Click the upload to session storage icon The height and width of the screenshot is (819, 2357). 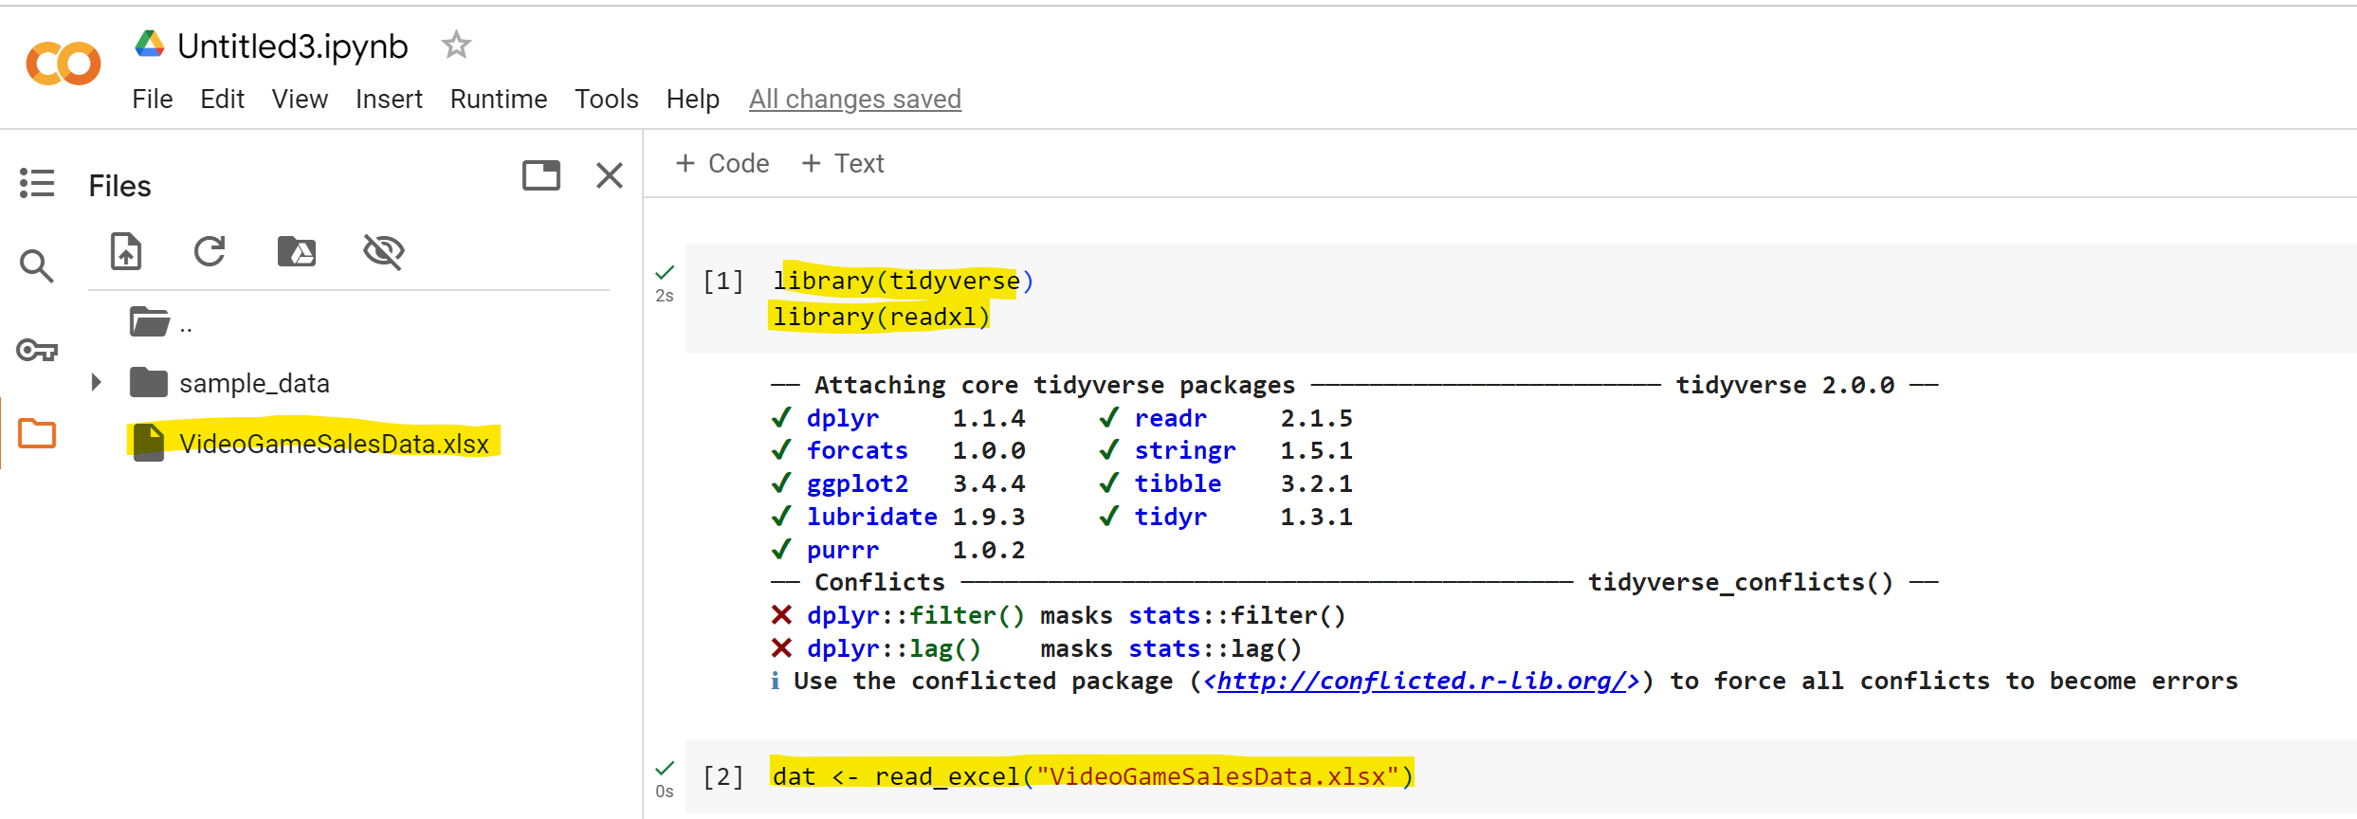coord(126,251)
